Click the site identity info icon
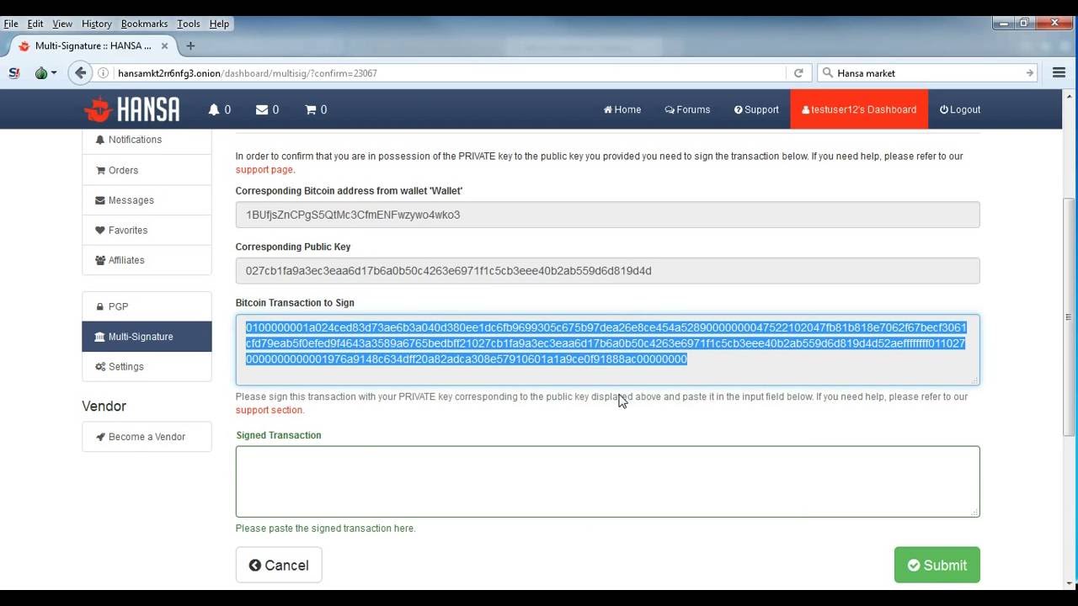 (x=104, y=73)
